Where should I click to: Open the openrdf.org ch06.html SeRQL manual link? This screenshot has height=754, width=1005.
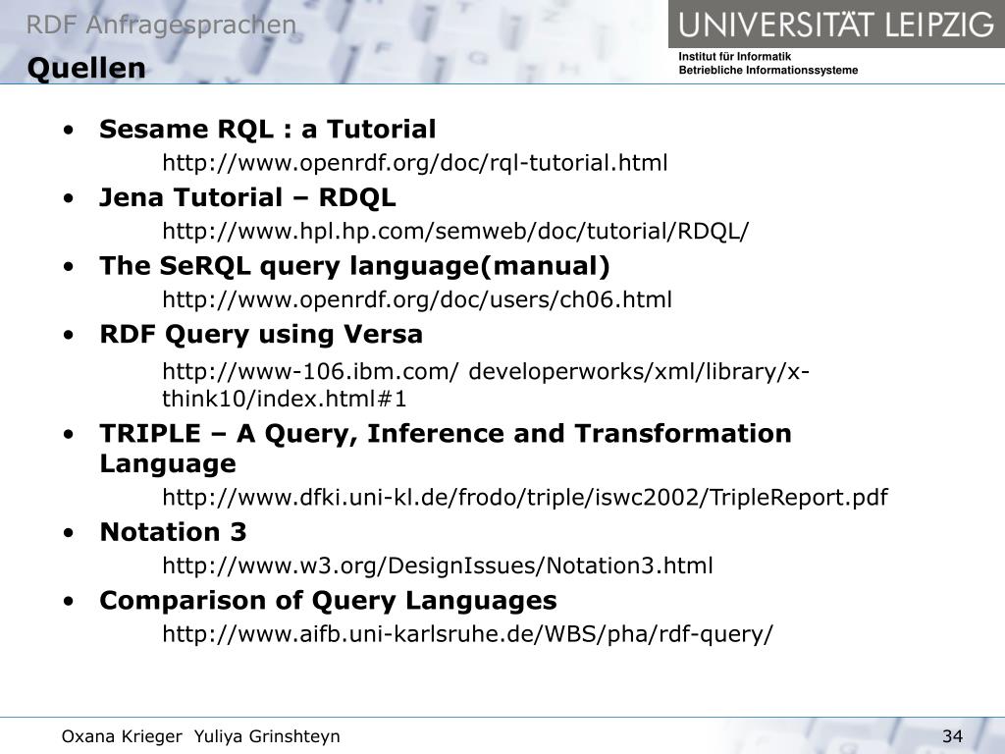coord(417,299)
